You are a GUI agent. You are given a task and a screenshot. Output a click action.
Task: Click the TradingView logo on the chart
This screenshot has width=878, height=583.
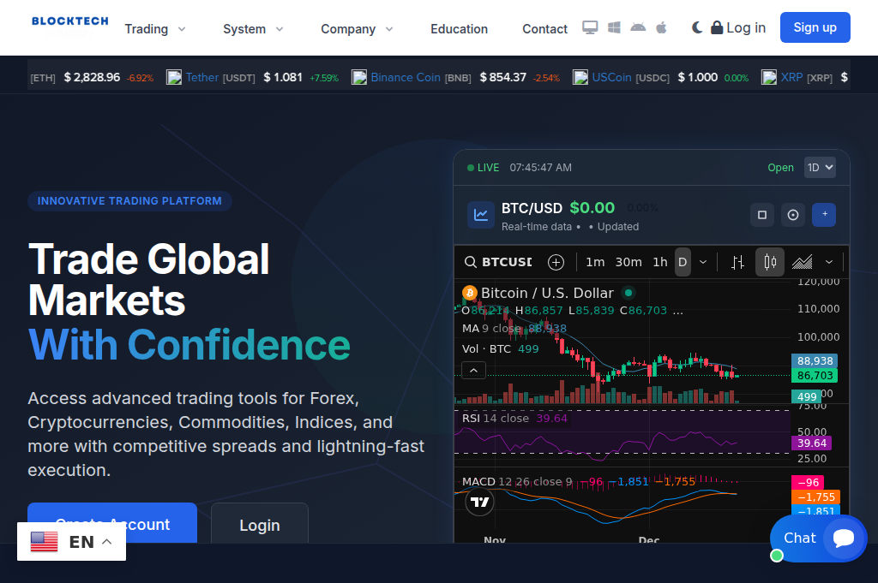[479, 503]
